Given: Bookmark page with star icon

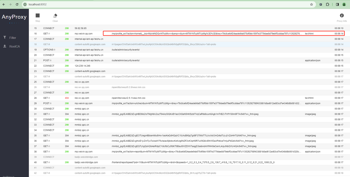Looking at the screenshot, I should (311, 4).
